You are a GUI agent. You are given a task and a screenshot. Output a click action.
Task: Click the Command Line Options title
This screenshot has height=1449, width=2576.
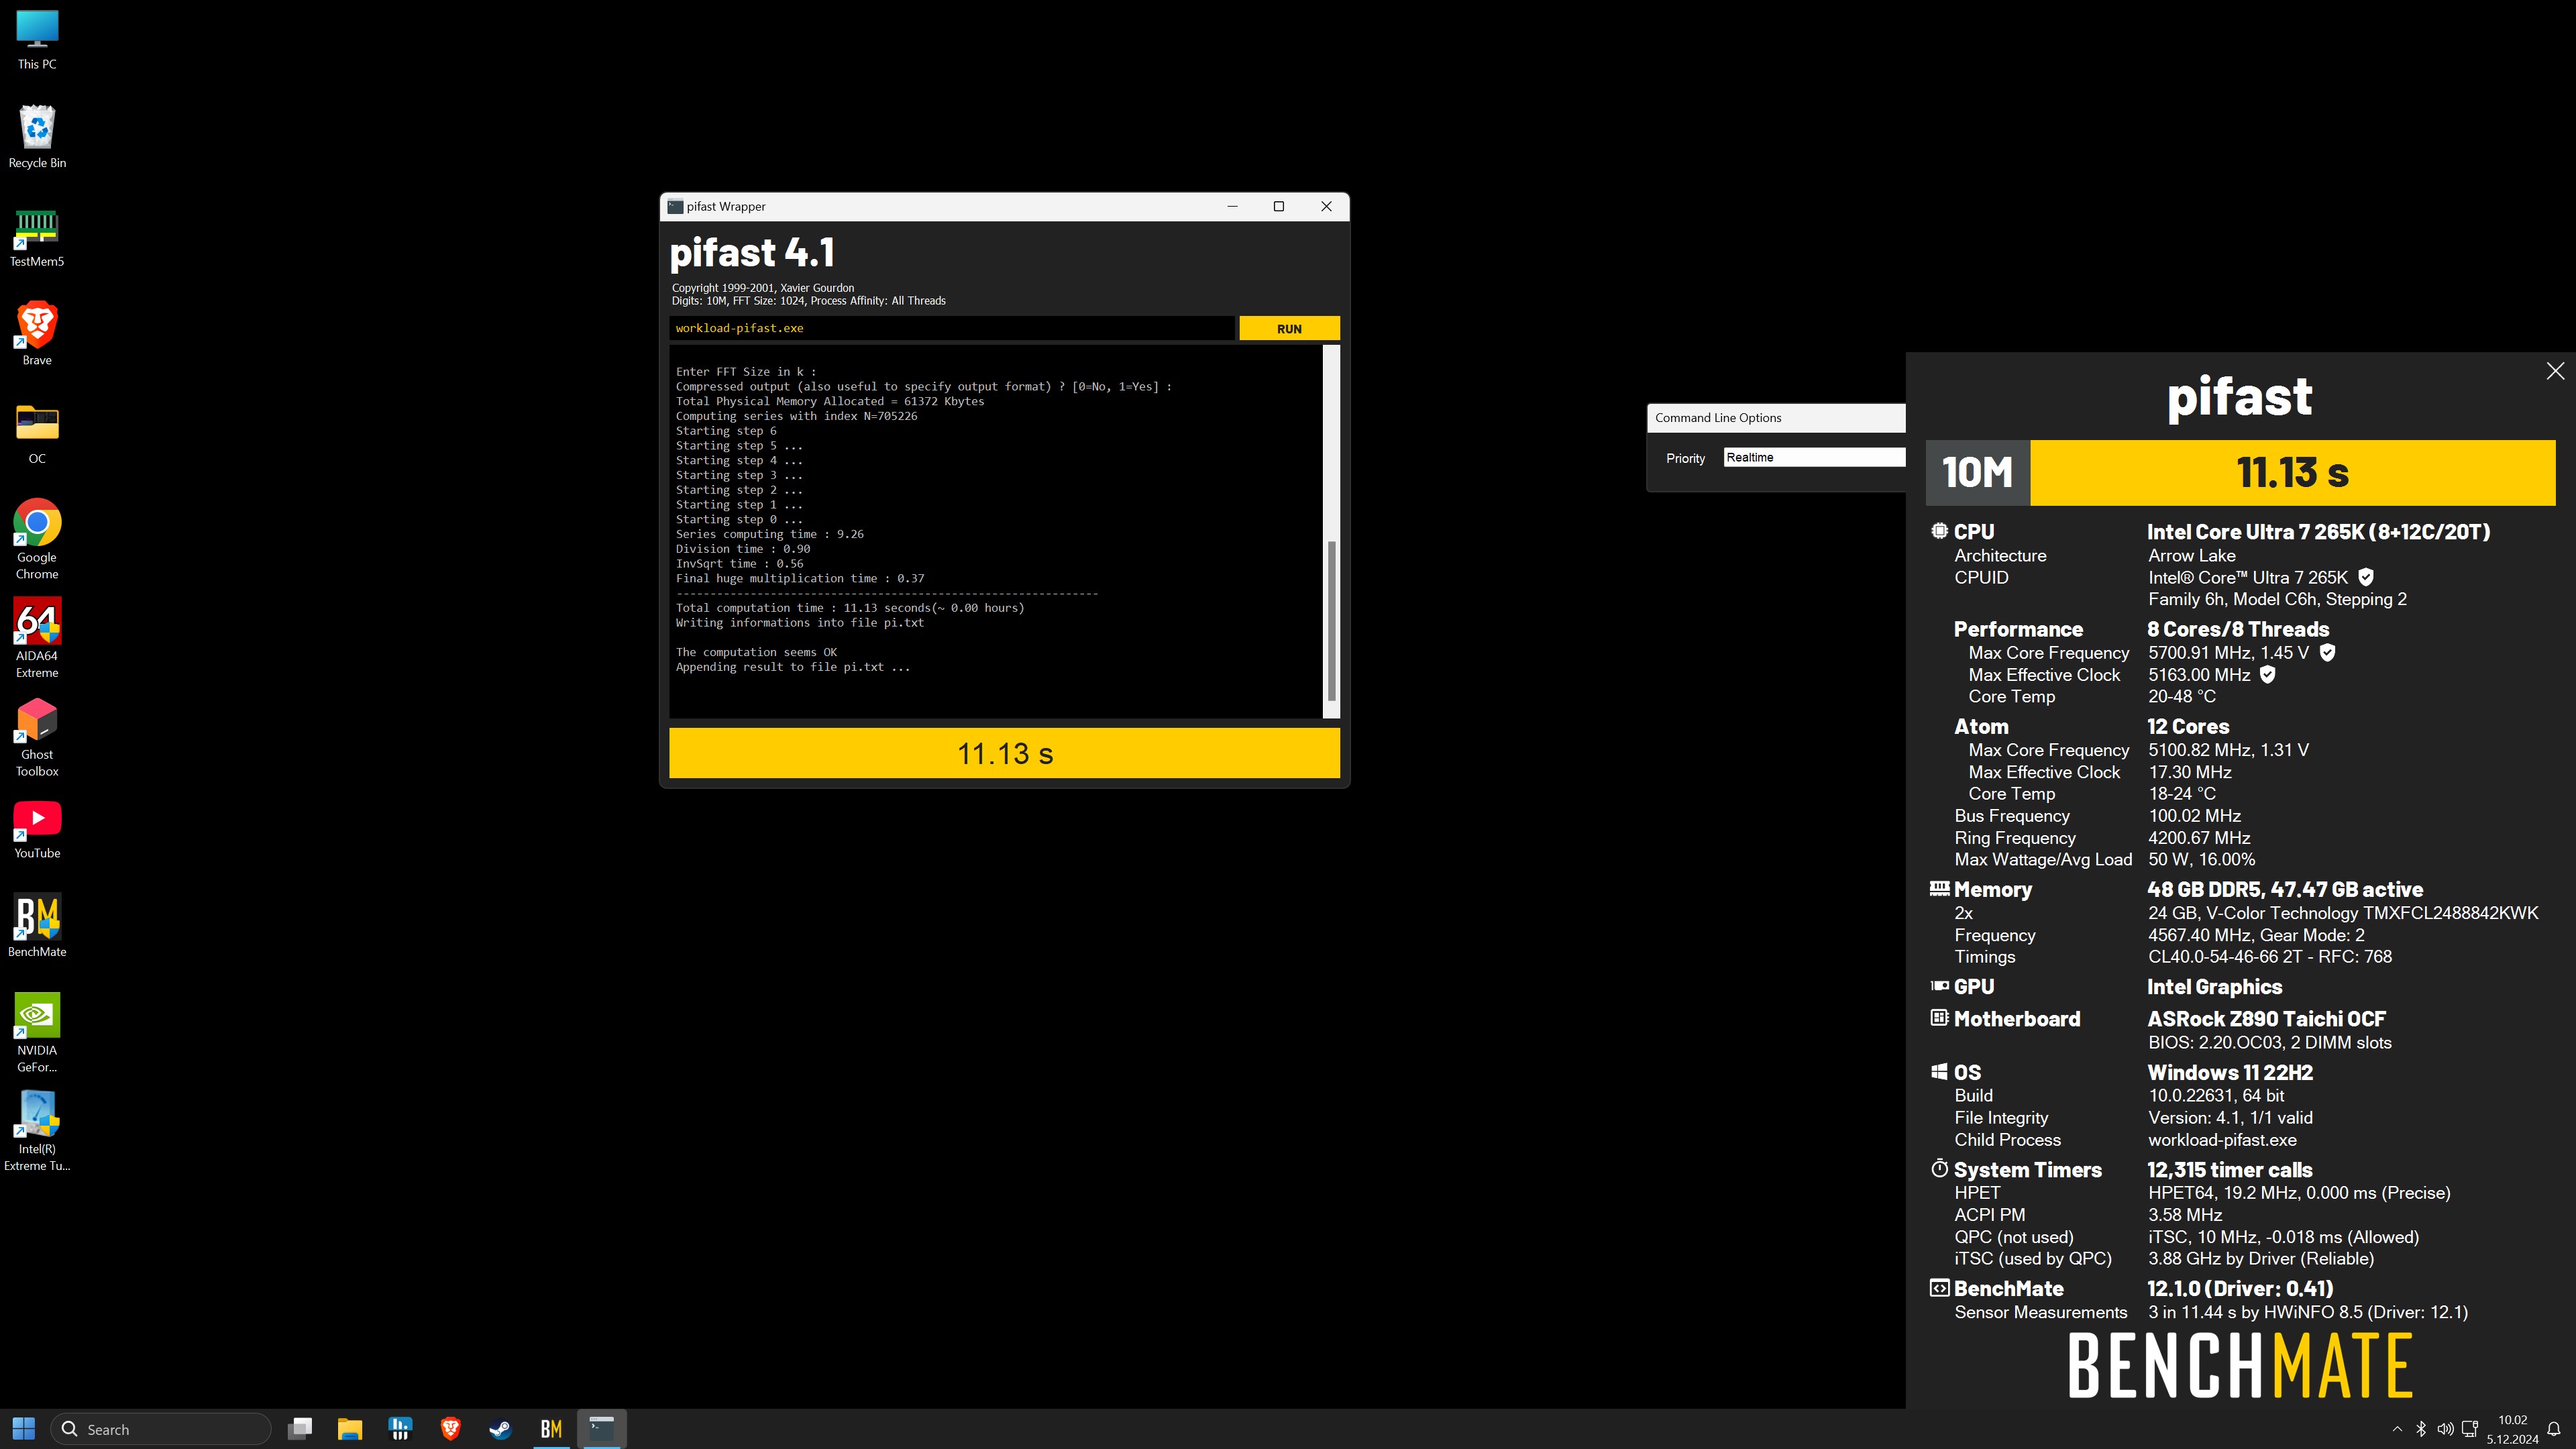[x=1718, y=418]
